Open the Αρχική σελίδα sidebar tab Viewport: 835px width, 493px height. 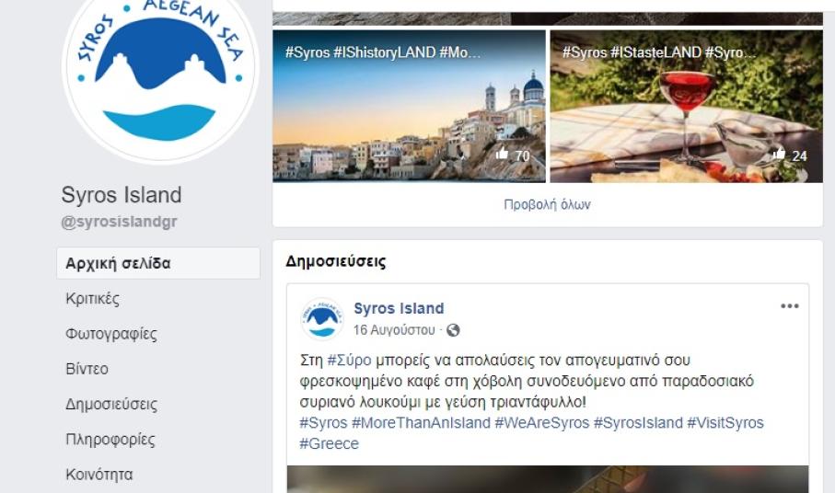(158, 263)
